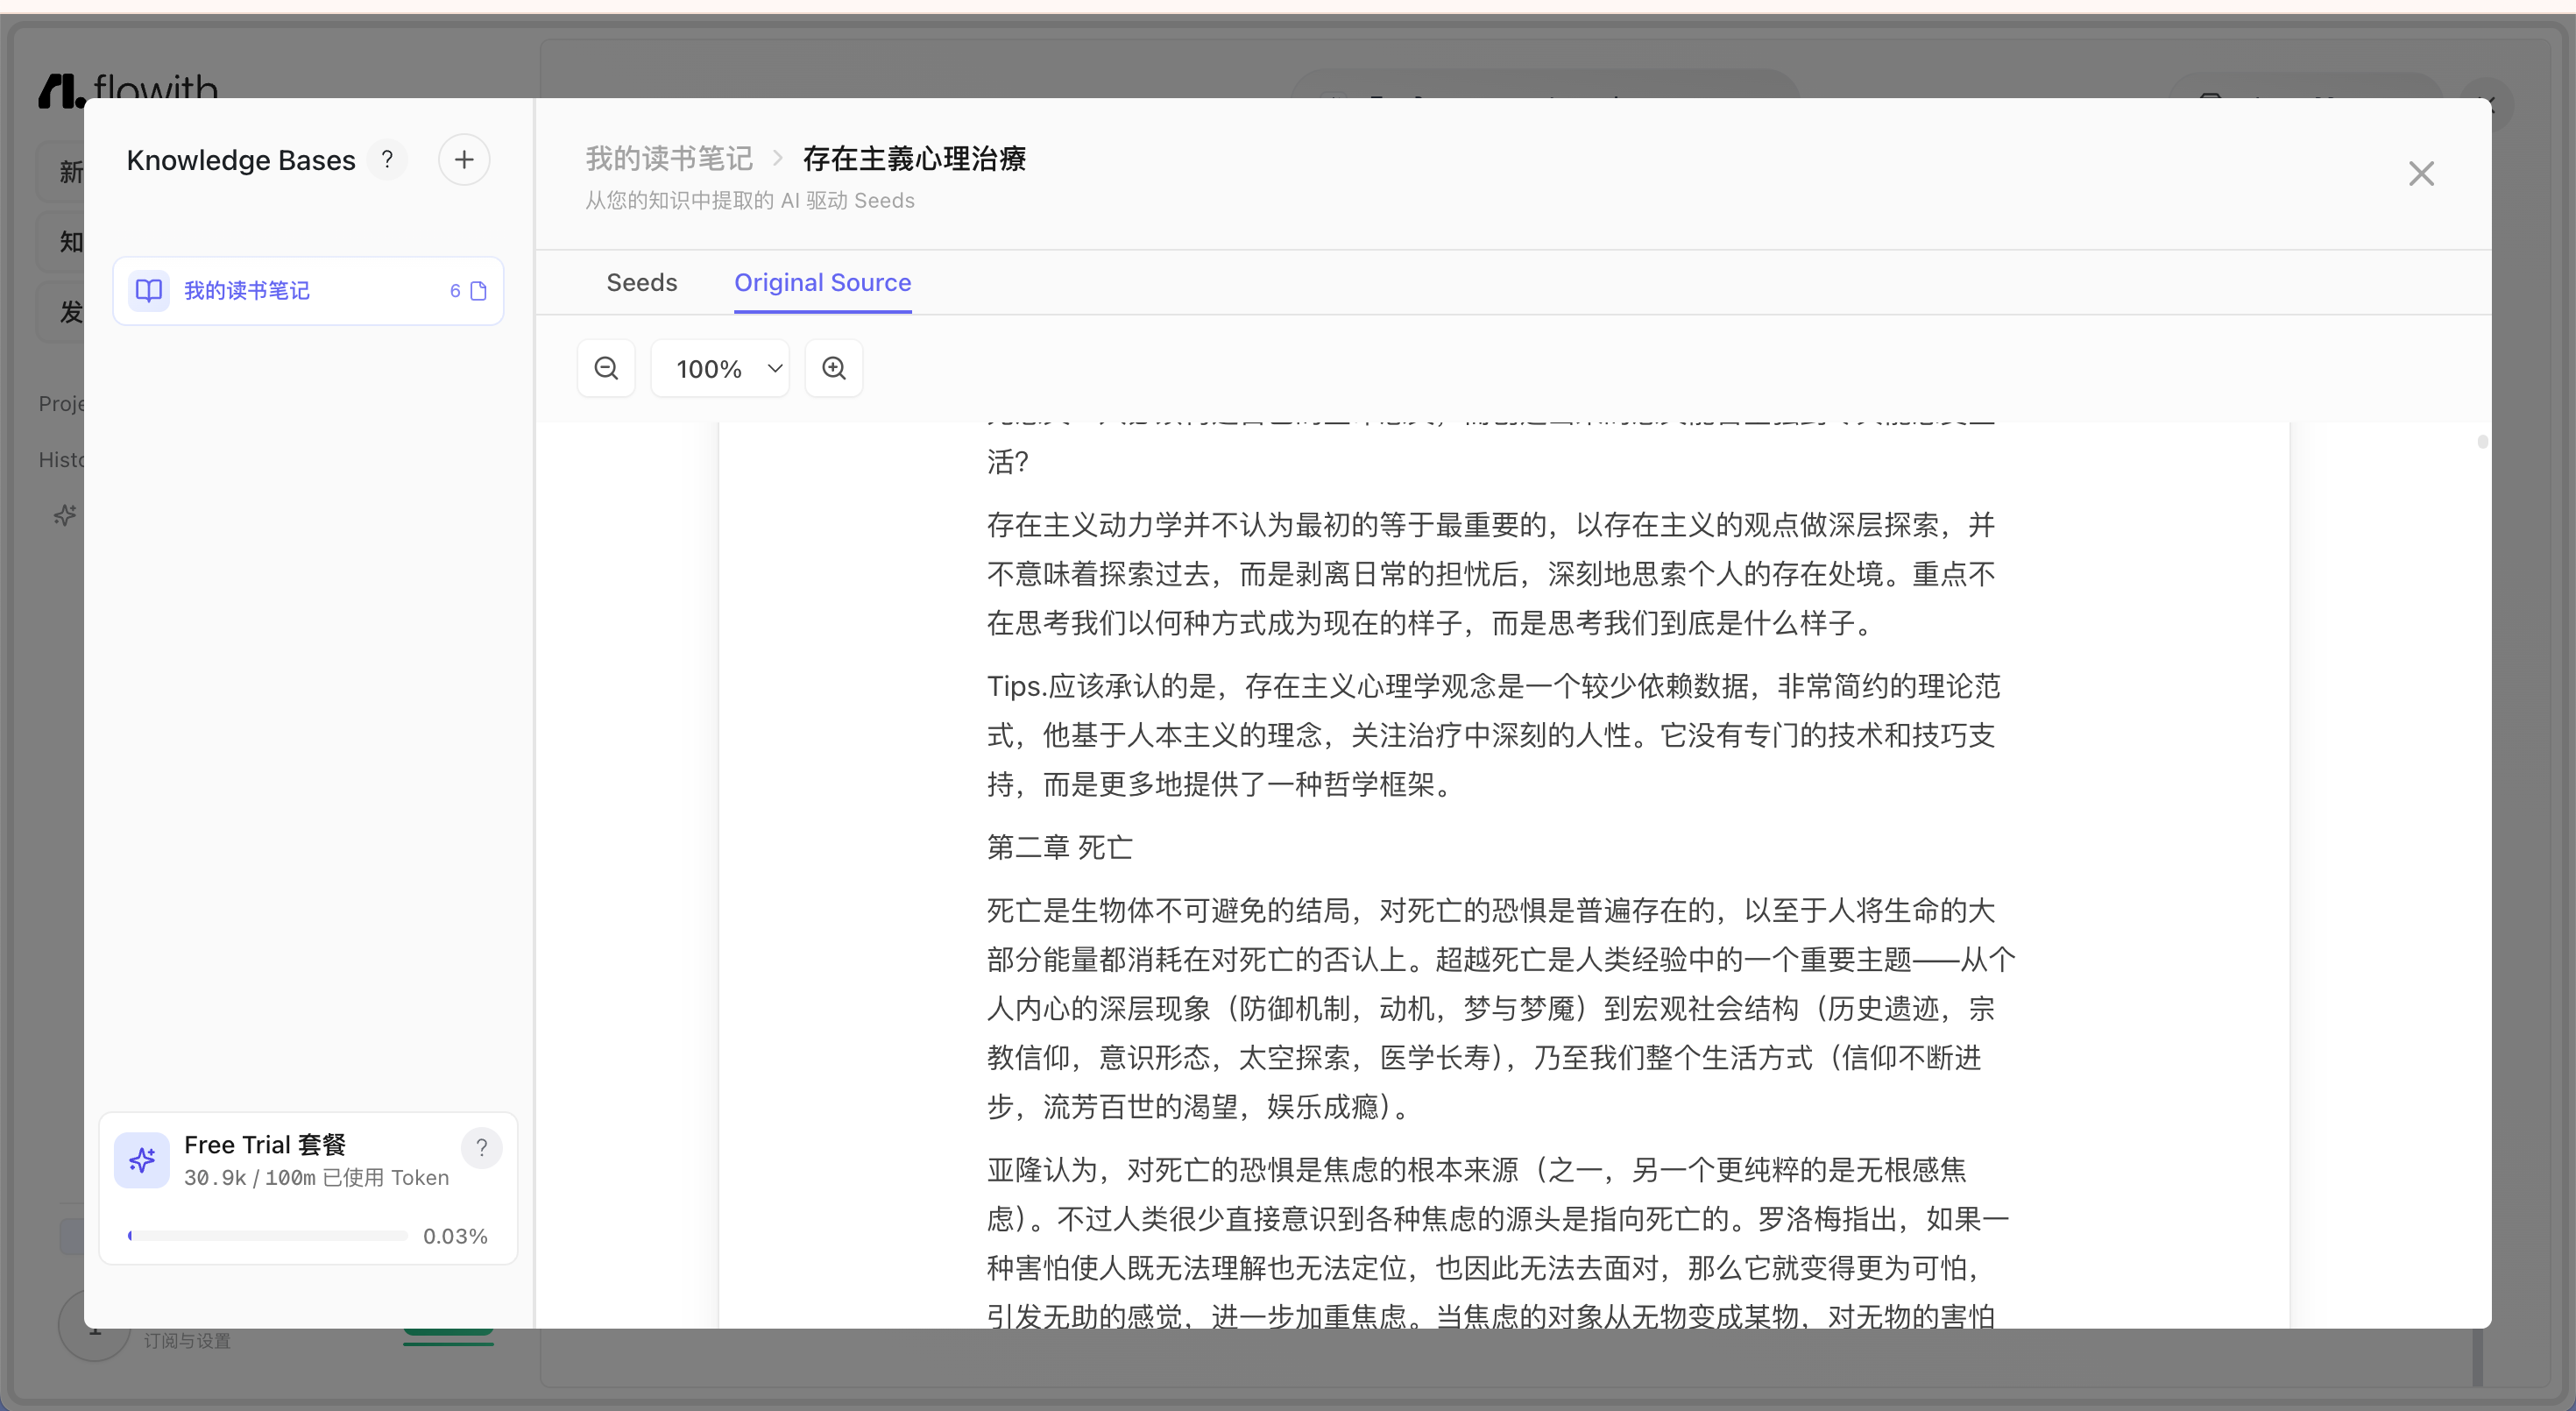The image size is (2576, 1411).
Task: Zoom in the document view
Action: [834, 368]
